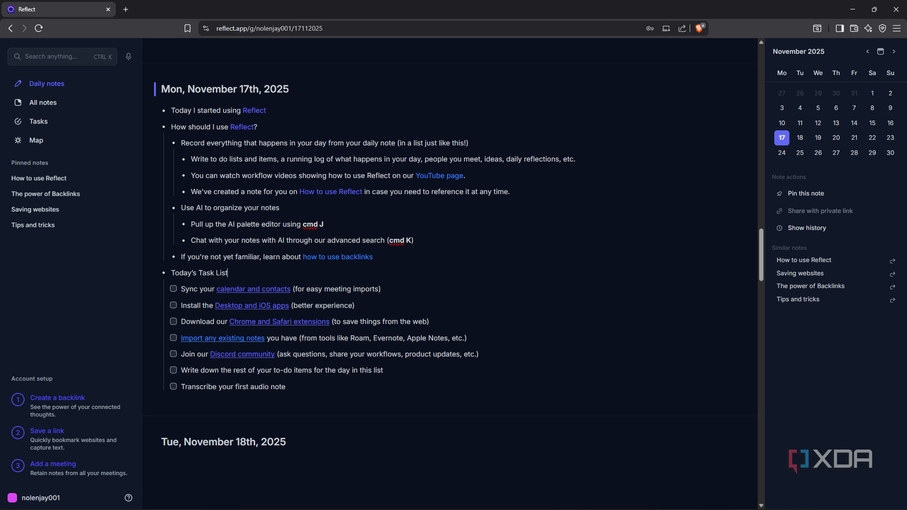This screenshot has height=510, width=907.
Task: Open help via the question mark icon
Action: (128, 497)
